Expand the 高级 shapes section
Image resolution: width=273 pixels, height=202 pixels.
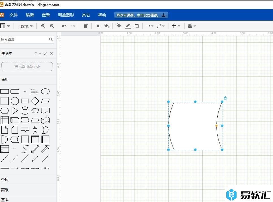[5, 190]
